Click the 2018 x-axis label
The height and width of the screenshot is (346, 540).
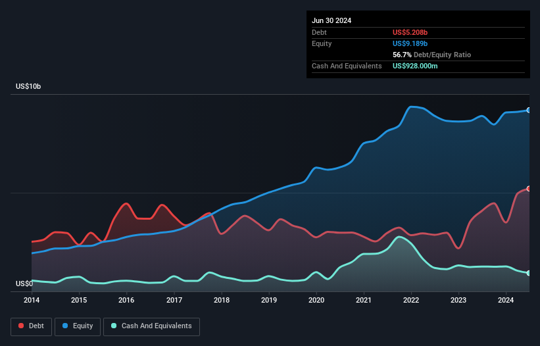[222, 300]
